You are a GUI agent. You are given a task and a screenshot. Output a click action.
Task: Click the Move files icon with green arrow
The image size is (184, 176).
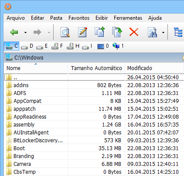117,32
